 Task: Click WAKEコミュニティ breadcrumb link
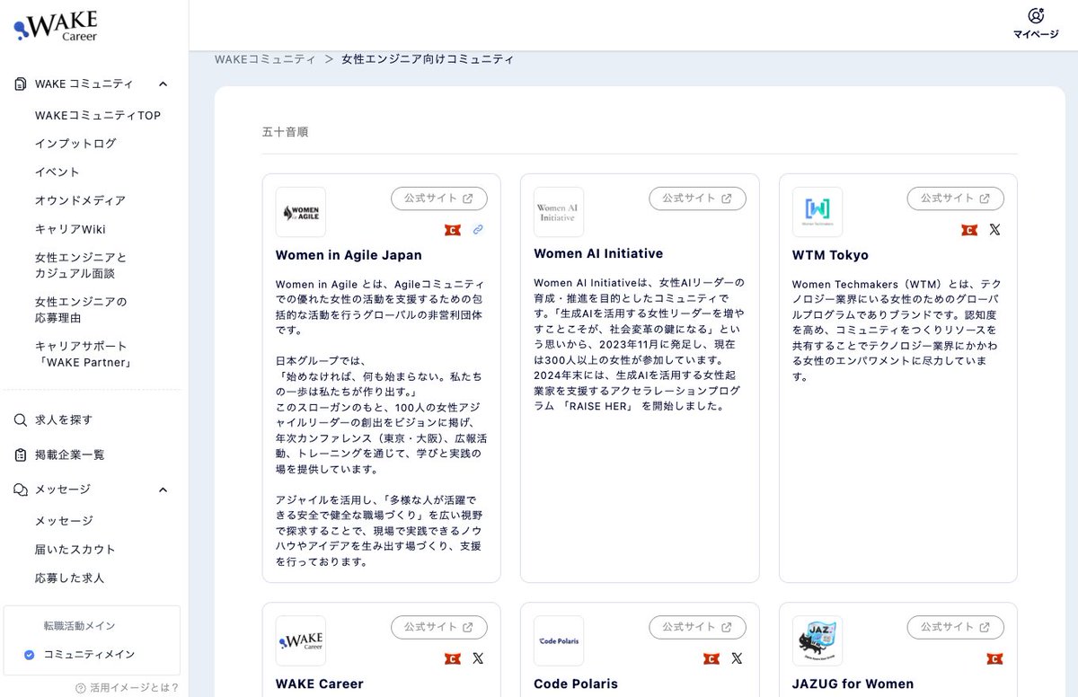[265, 59]
